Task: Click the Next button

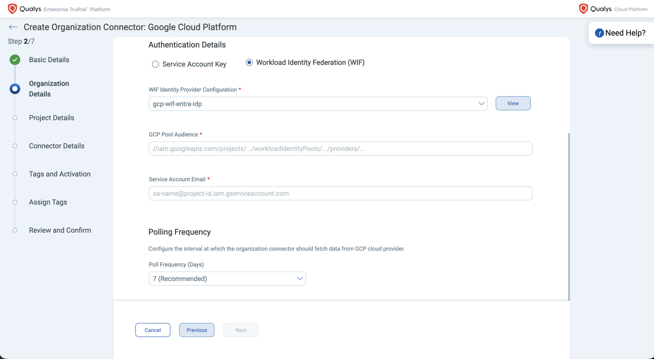Action: (x=241, y=330)
